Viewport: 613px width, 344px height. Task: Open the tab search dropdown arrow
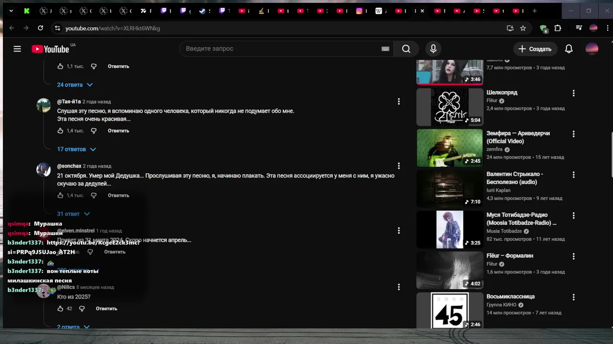tap(11, 11)
